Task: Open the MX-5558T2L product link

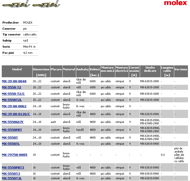Action: 12,100
